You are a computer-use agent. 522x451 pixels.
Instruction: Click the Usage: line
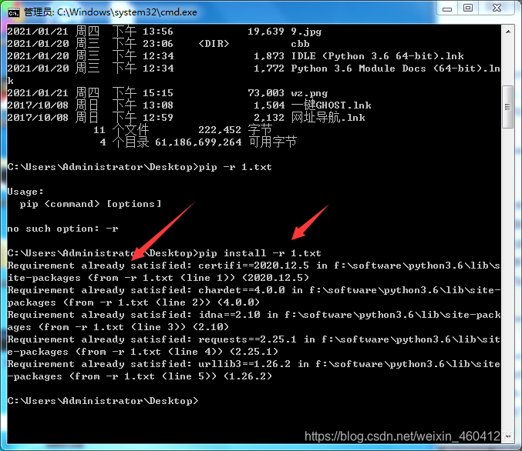click(x=25, y=192)
